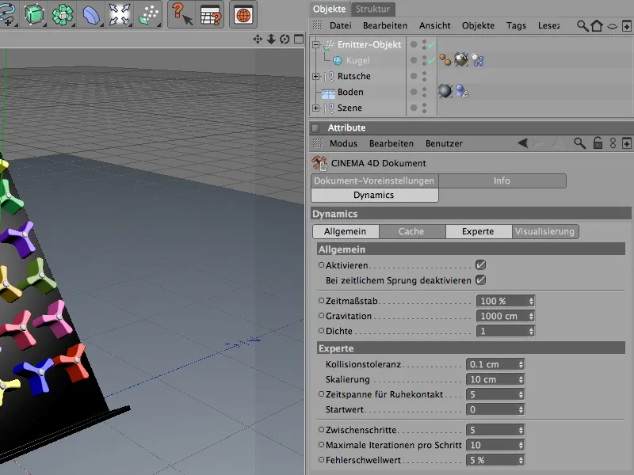634x475 pixels.
Task: Open the particle emitter tool icon
Action: coord(147,14)
